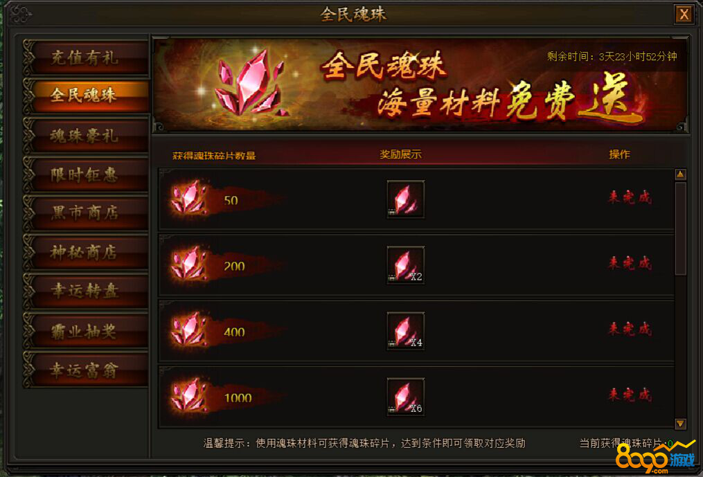This screenshot has height=477, width=703.
Task: Open the 幸运转盘 tab
Action: (86, 291)
